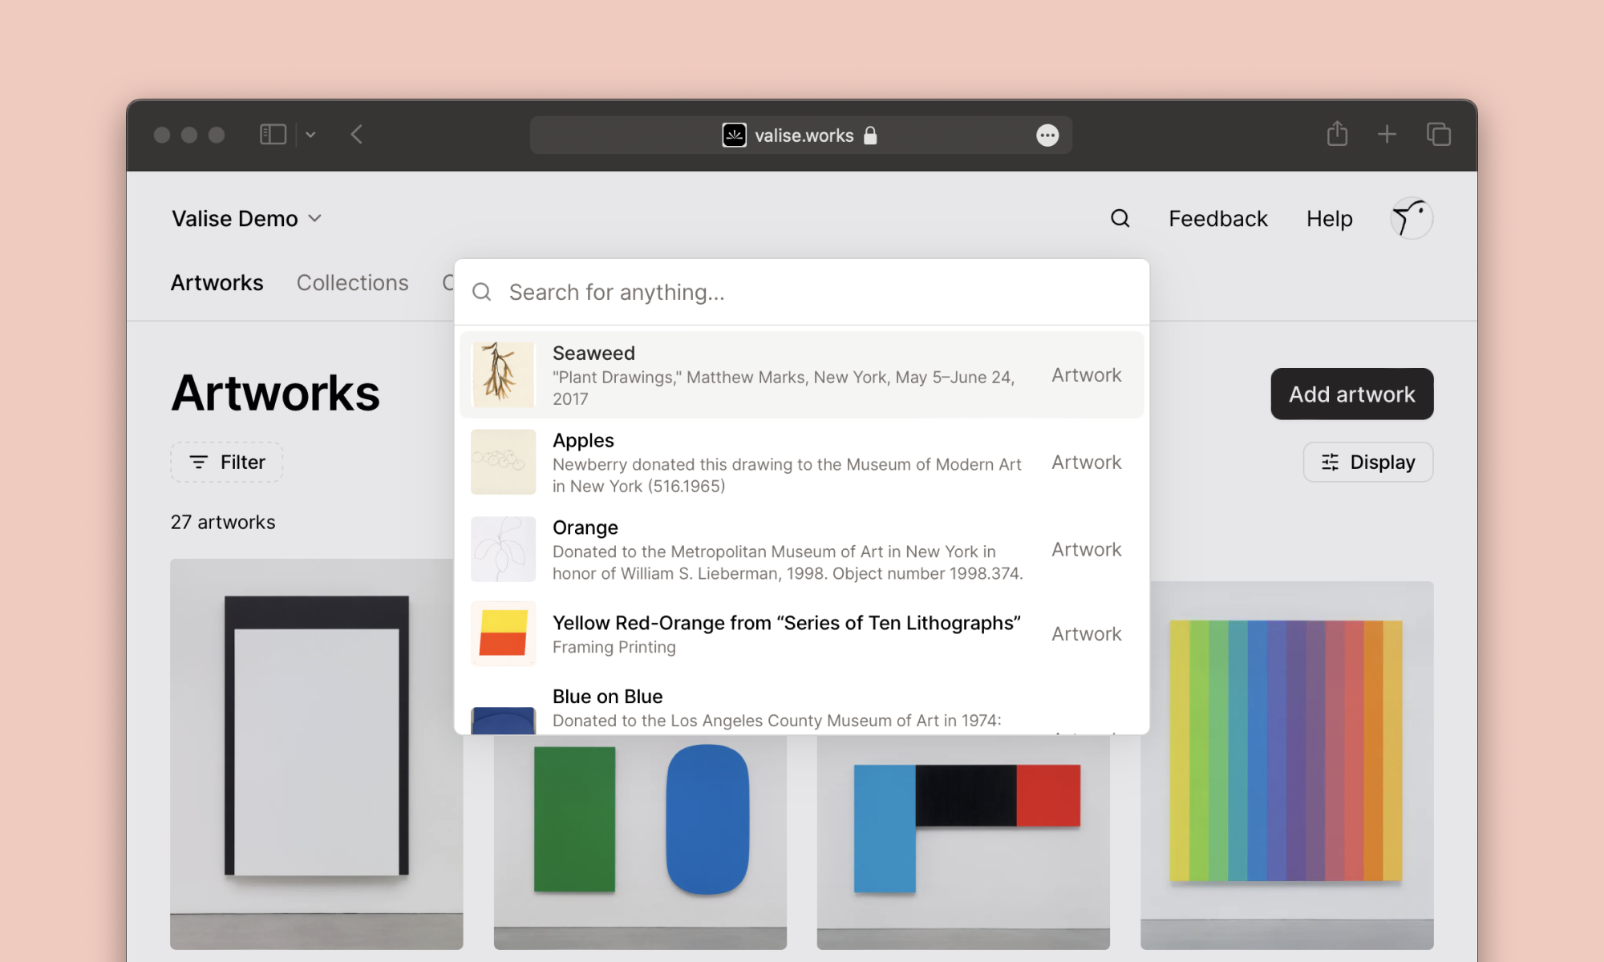The height and width of the screenshot is (962, 1604).
Task: Focus the Search for anything field
Action: [802, 293]
